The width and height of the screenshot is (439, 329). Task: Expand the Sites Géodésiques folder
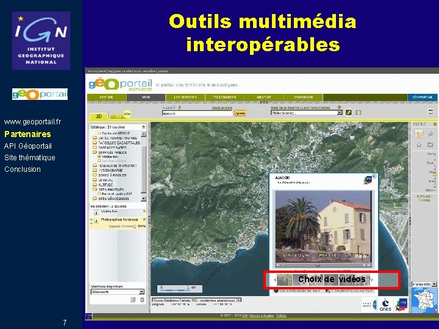(x=95, y=199)
